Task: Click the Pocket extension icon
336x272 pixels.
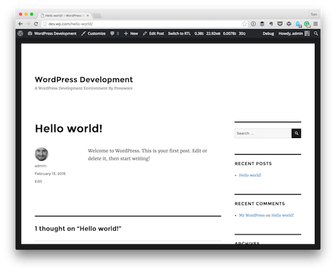Action: tap(280, 24)
